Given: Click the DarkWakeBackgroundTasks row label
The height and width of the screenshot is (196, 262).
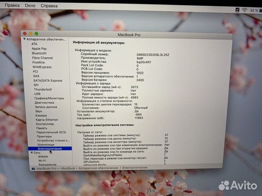Looking at the screenshot, I should [103, 155].
